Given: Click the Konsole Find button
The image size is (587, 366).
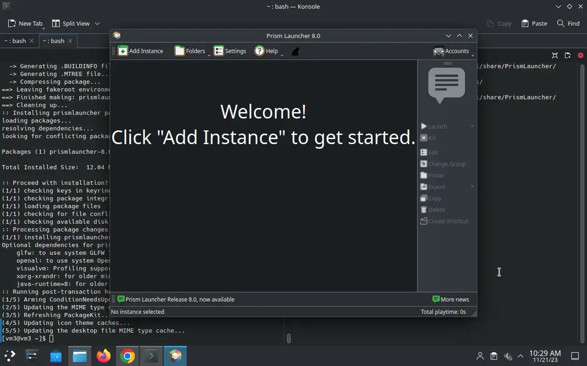Looking at the screenshot, I should point(568,23).
